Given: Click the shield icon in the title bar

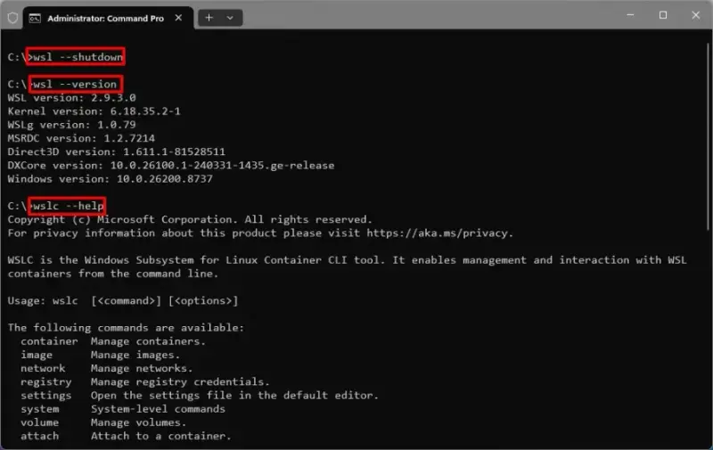Looking at the screenshot, I should pyautogui.click(x=12, y=18).
